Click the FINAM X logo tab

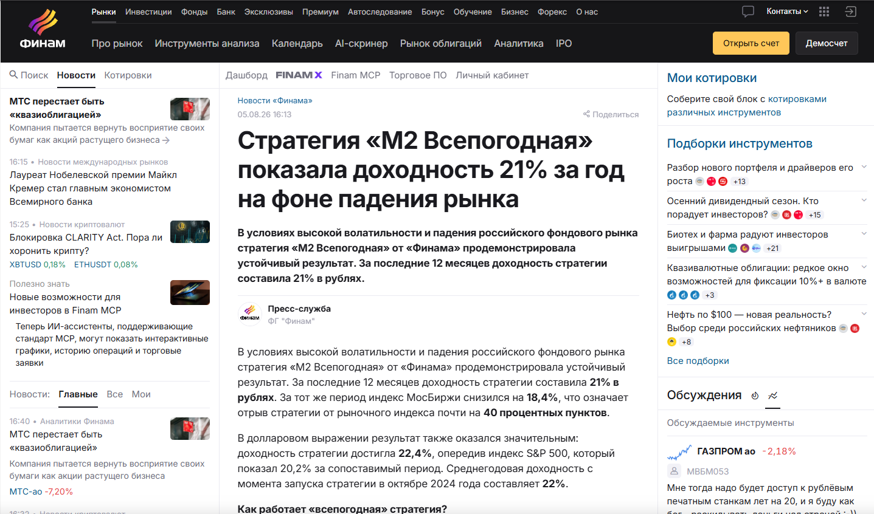point(299,75)
